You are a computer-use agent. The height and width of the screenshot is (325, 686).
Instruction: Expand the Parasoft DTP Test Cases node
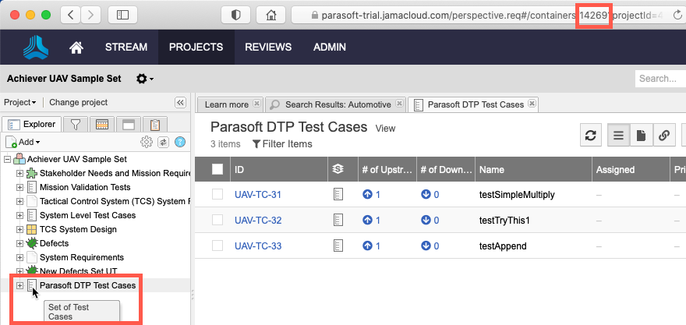[19, 285]
